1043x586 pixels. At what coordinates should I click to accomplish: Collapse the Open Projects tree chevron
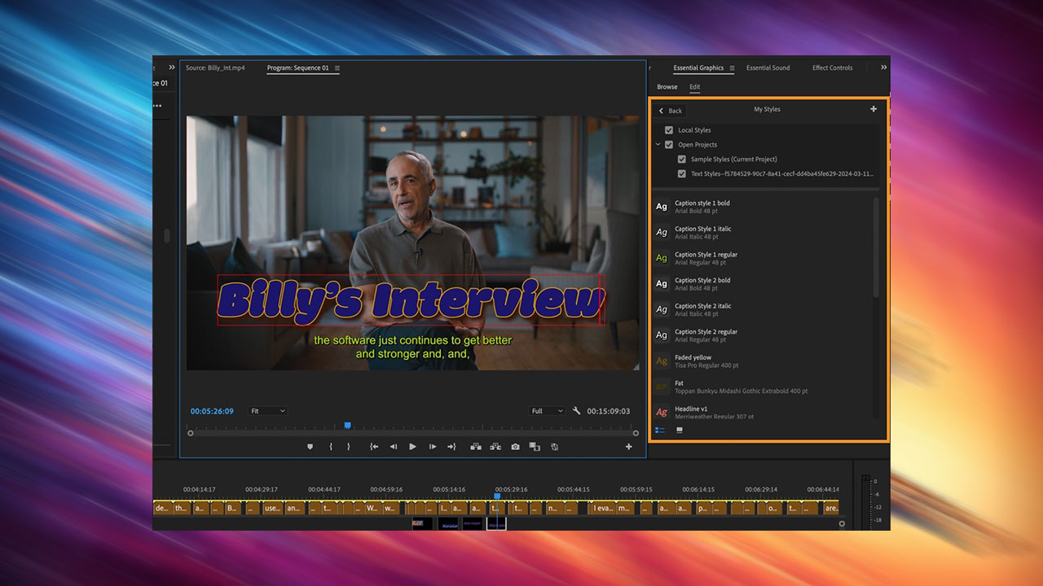pyautogui.click(x=658, y=144)
